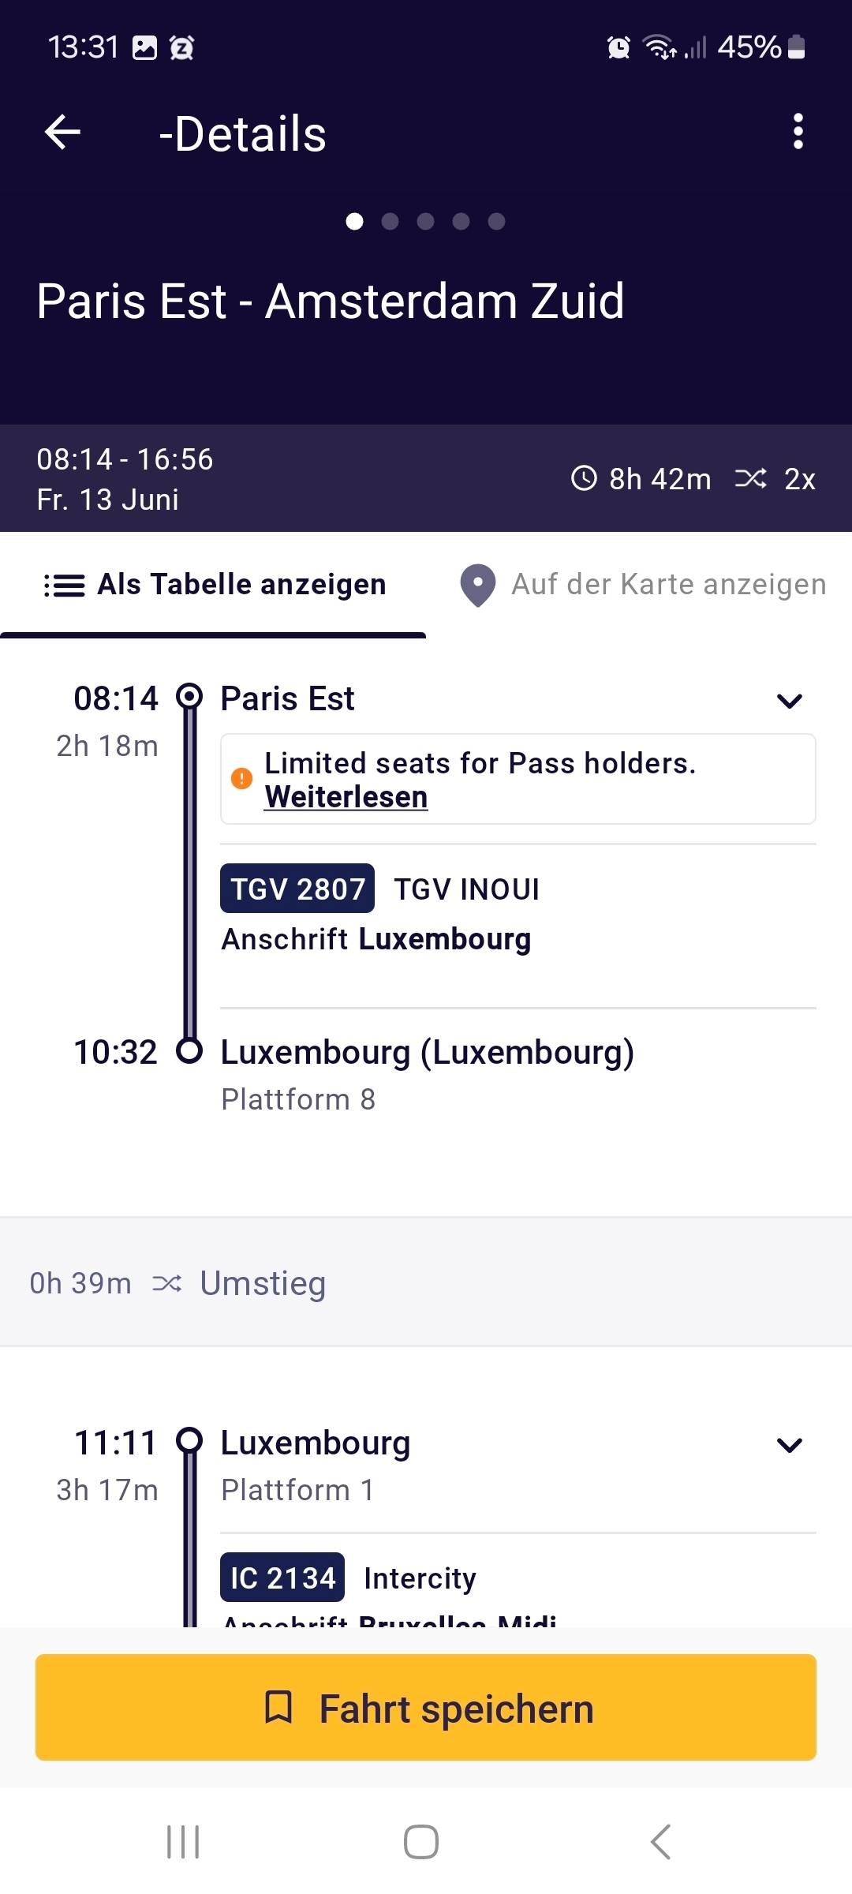This screenshot has height=1894, width=852.
Task: Switch to Auf der Karte anzeigen tab
Action: pos(639,585)
